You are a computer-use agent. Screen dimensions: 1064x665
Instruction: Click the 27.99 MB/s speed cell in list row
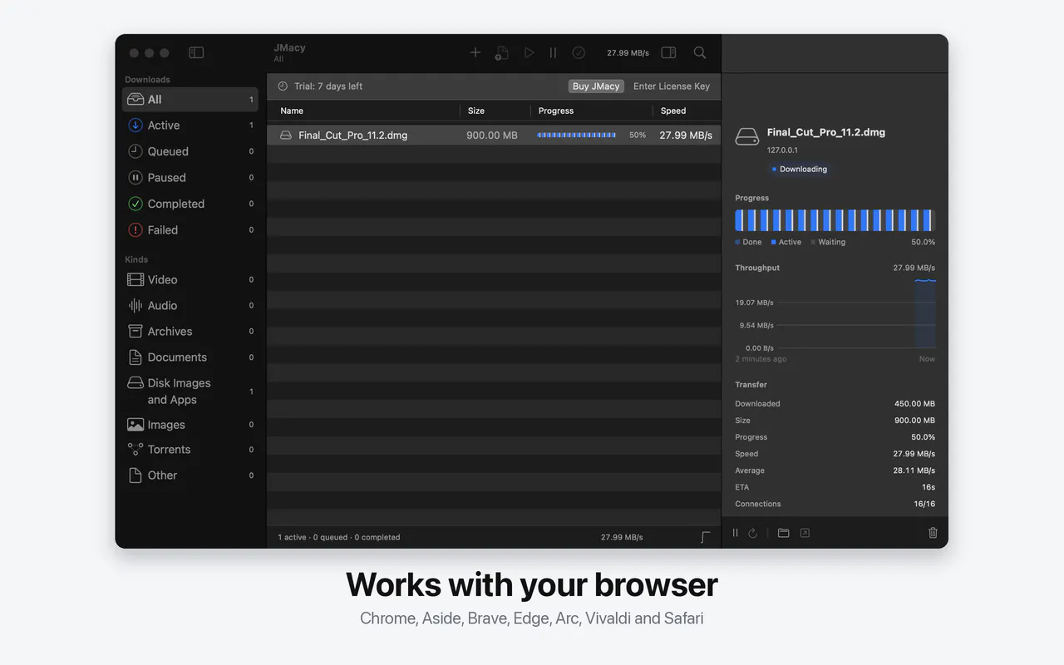tap(686, 135)
